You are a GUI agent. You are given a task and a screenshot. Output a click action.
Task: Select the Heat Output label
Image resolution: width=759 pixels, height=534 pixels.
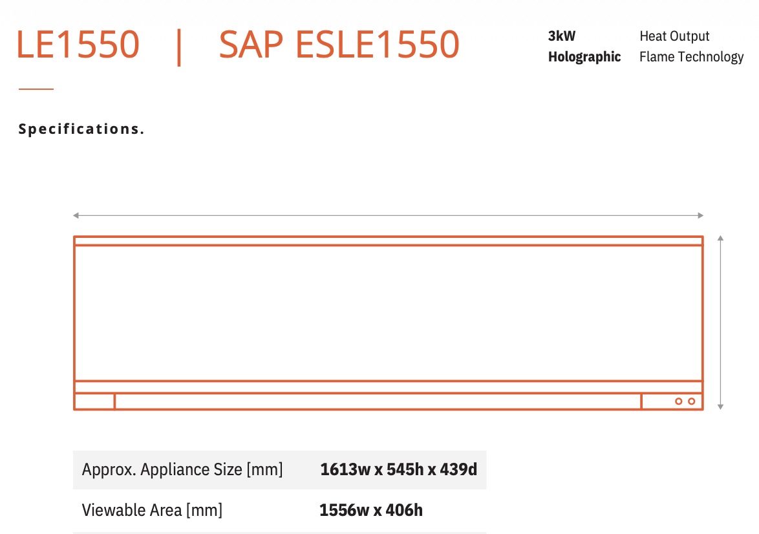click(x=674, y=36)
